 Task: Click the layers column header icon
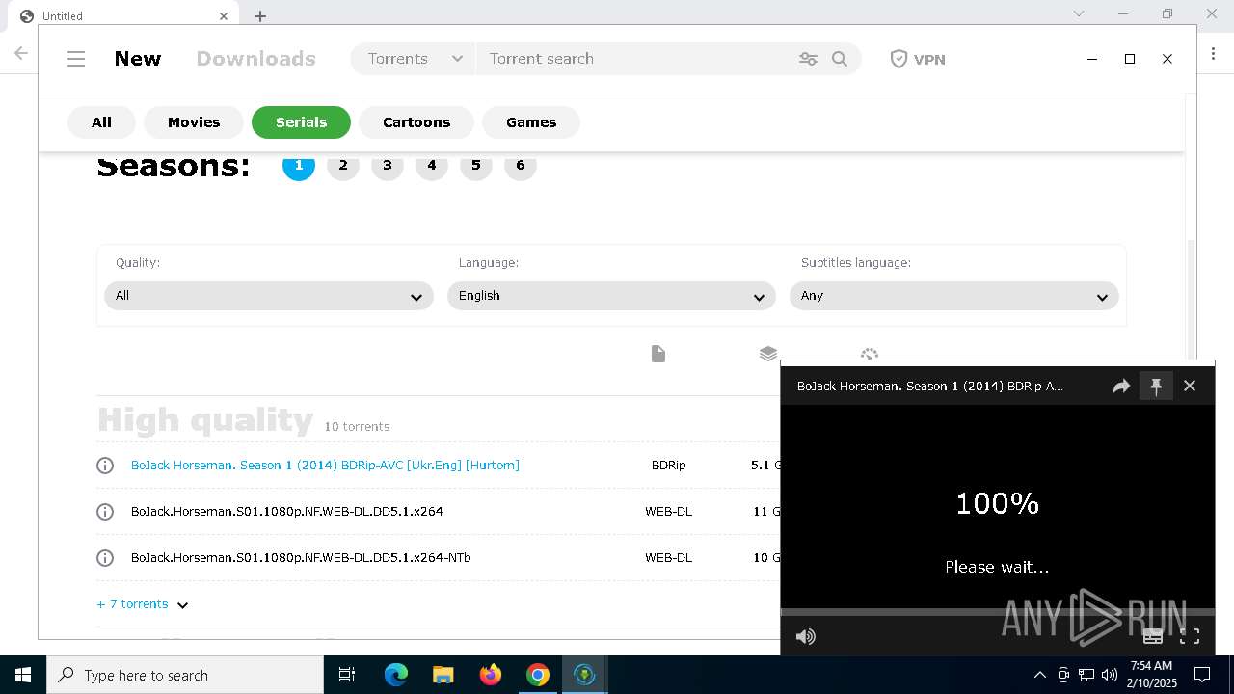point(768,354)
